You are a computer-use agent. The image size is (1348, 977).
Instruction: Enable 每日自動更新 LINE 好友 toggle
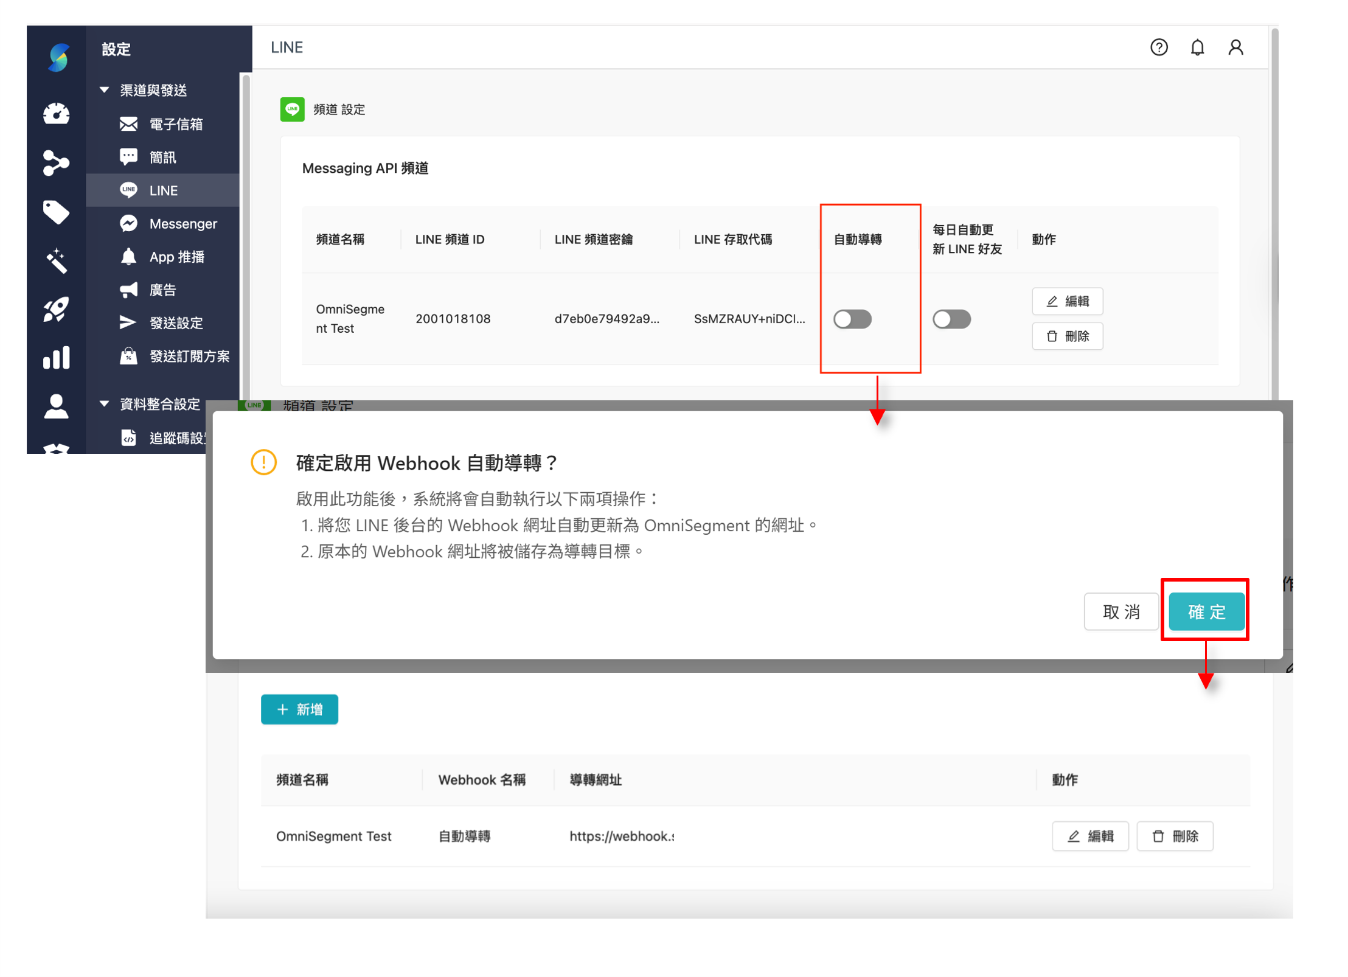(952, 319)
